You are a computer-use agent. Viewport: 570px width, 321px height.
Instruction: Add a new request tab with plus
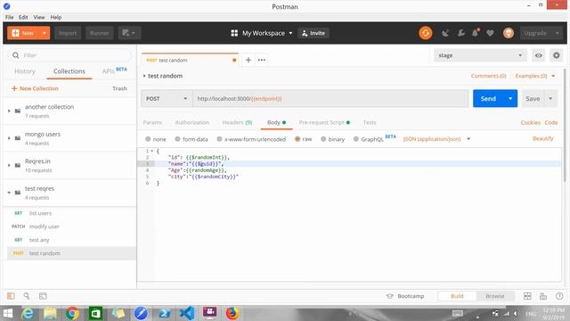click(x=248, y=60)
